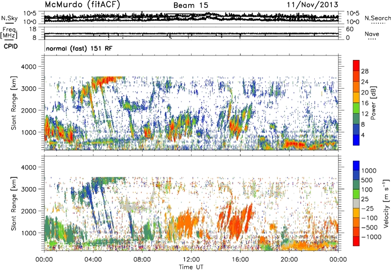Viewport: 391px width, 270px height.
Task: Pick the light green 25–100 Velocity segment
Action: (x=356, y=194)
